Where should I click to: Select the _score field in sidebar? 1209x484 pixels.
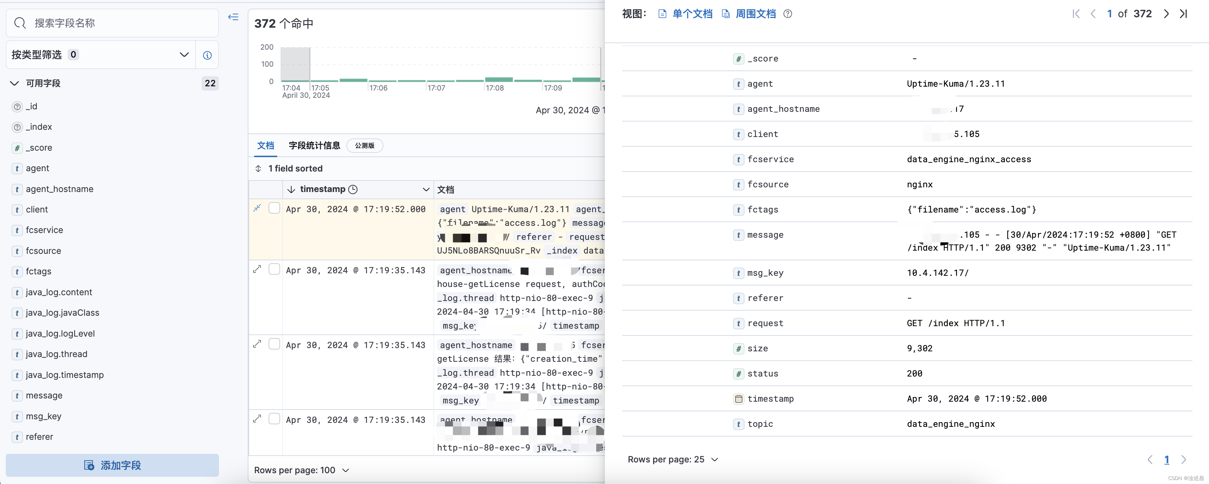point(39,147)
